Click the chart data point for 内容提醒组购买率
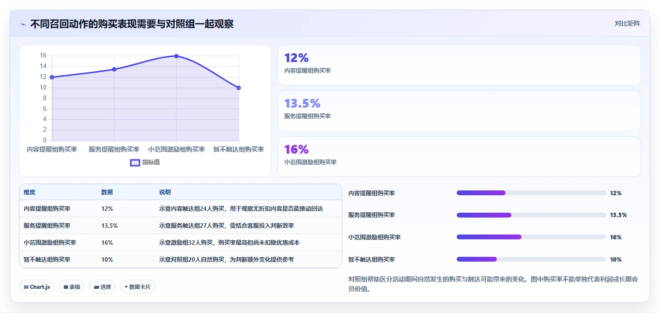 coord(52,77)
